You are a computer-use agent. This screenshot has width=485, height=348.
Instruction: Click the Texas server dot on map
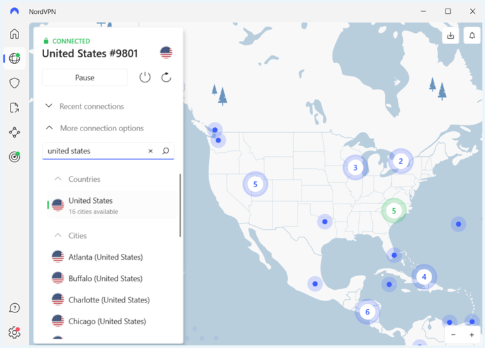(325, 221)
